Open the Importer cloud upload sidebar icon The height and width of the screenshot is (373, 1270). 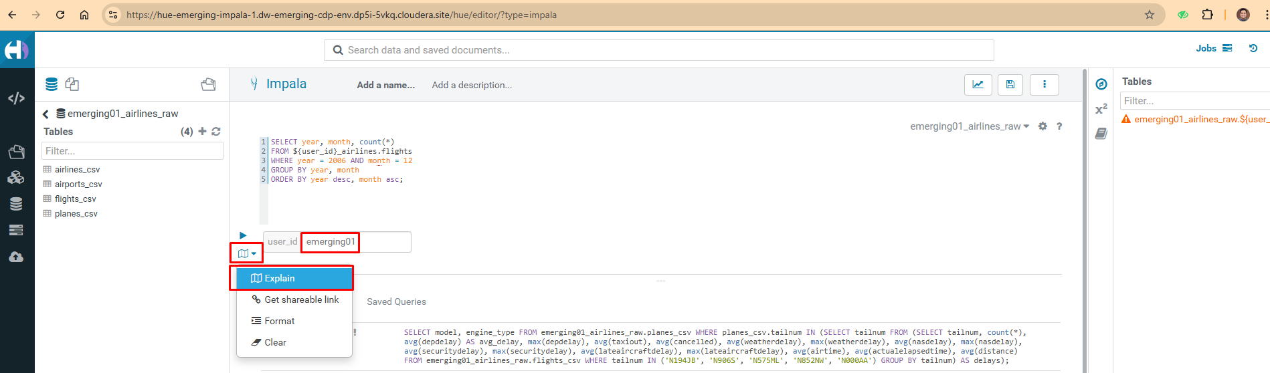pos(17,257)
